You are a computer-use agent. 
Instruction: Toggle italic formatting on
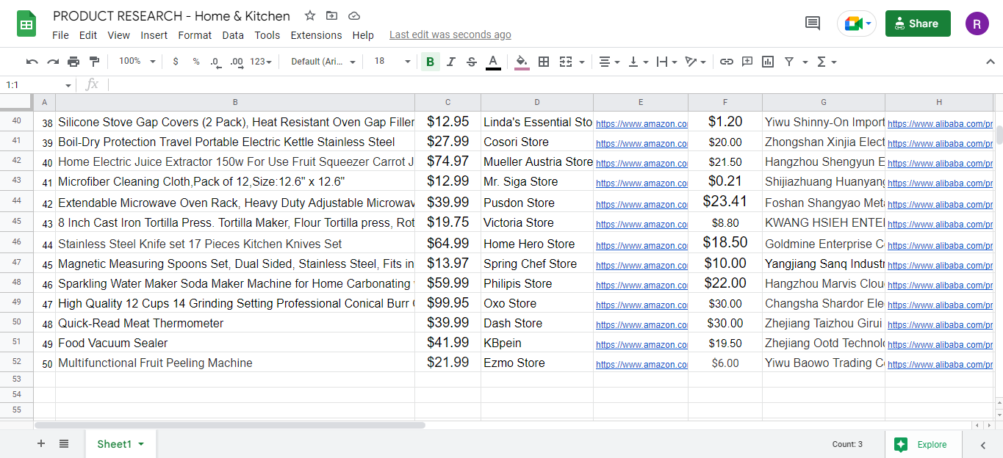pos(450,62)
